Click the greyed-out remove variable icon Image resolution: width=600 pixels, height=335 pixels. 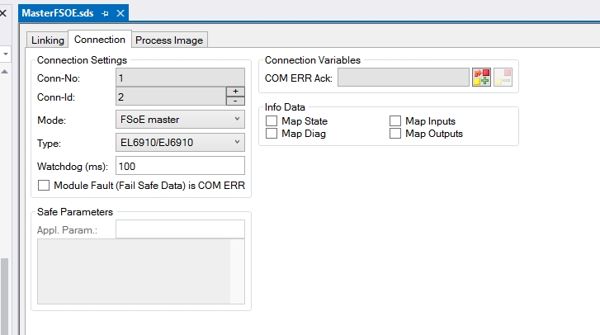(x=503, y=78)
